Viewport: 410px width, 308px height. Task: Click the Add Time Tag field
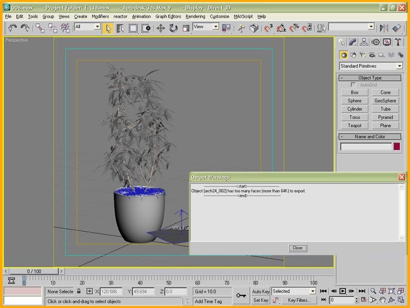pyautogui.click(x=212, y=301)
